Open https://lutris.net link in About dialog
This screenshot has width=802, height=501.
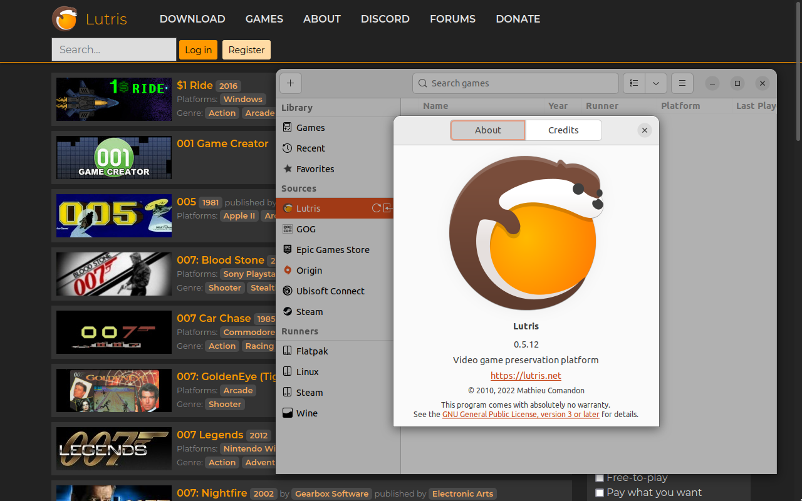(x=526, y=376)
